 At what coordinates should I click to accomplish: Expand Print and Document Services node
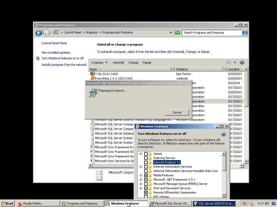point(141,188)
